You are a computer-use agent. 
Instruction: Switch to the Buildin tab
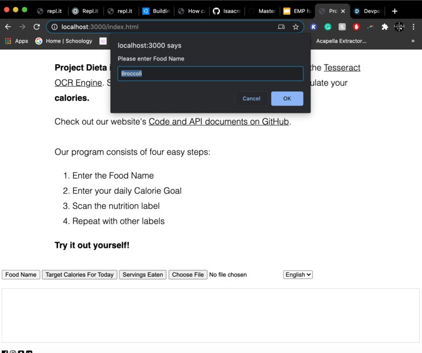pos(156,11)
